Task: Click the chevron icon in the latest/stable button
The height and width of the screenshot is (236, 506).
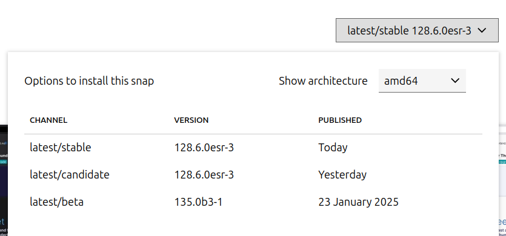Action: 482,30
